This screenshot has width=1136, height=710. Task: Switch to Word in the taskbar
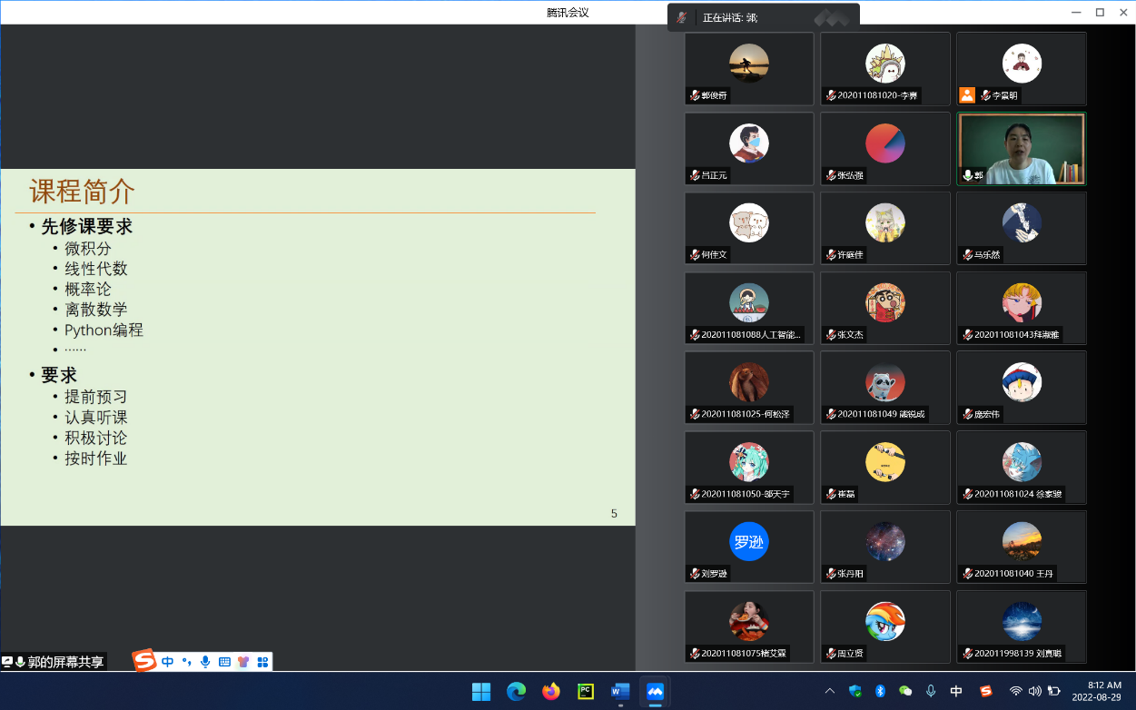[620, 692]
